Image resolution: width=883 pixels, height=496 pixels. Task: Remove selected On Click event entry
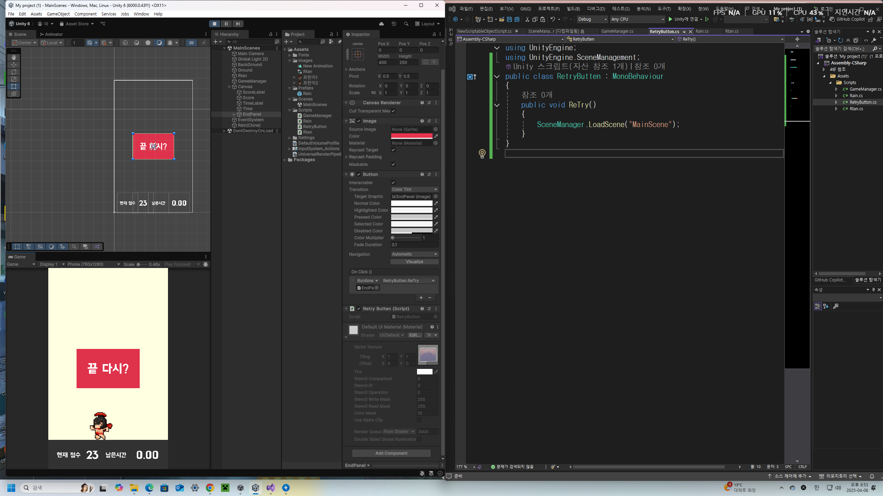(430, 298)
